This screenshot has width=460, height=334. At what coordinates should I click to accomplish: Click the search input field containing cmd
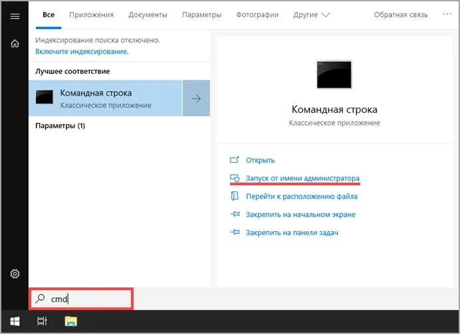(81, 299)
